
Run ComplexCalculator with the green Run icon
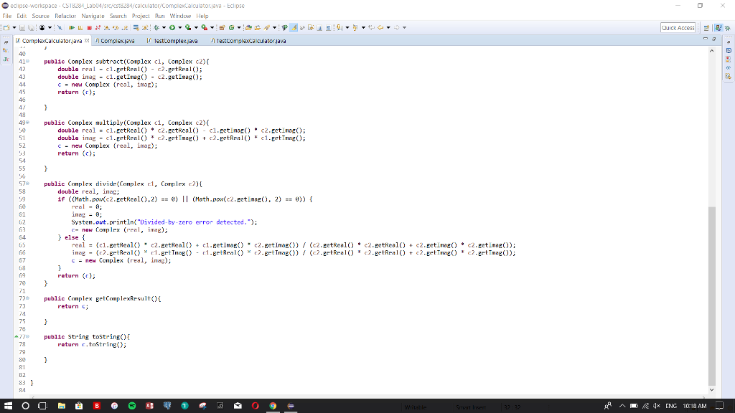point(172,26)
